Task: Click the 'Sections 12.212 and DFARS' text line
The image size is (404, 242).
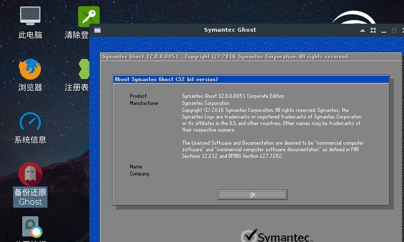Action: [x=232, y=156]
